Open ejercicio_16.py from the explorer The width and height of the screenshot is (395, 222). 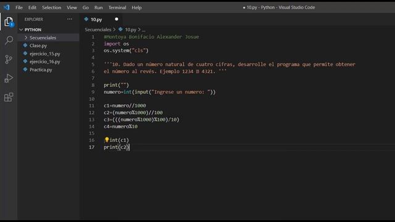pos(45,62)
